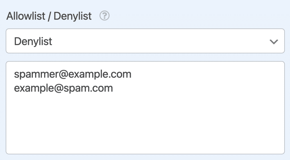Click the help question mark icon
290x160 pixels.
pyautogui.click(x=105, y=16)
